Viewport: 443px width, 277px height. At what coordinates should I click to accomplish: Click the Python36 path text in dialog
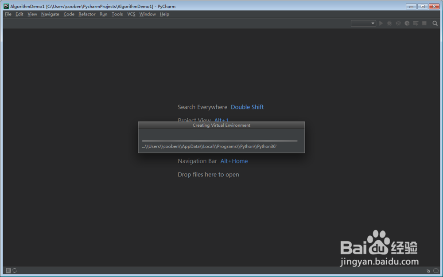209,146
